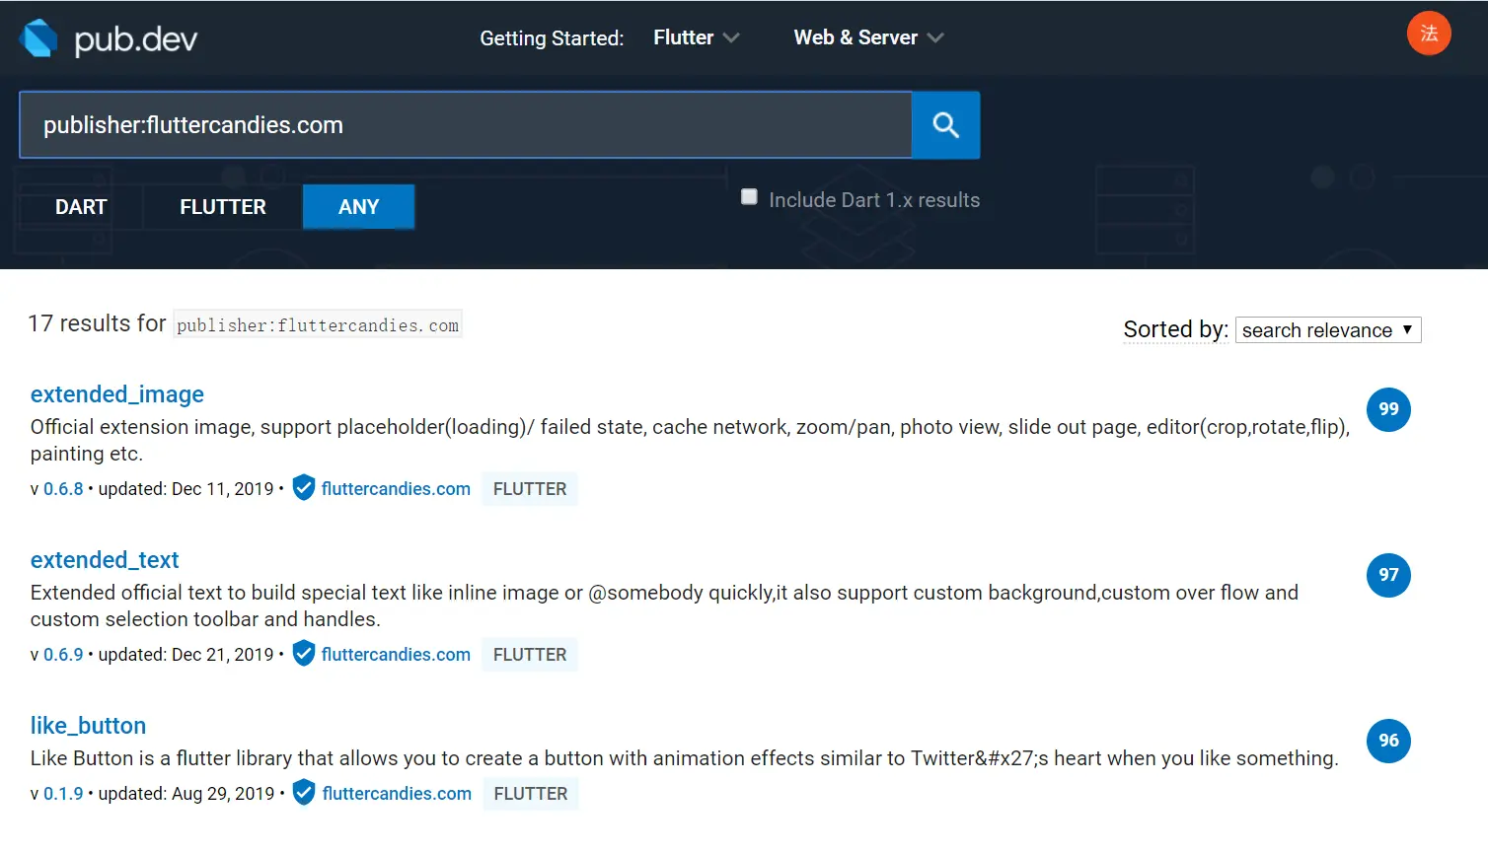The image size is (1488, 854).
Task: Open the Sorted by search relevance dropdown
Action: click(x=1327, y=330)
